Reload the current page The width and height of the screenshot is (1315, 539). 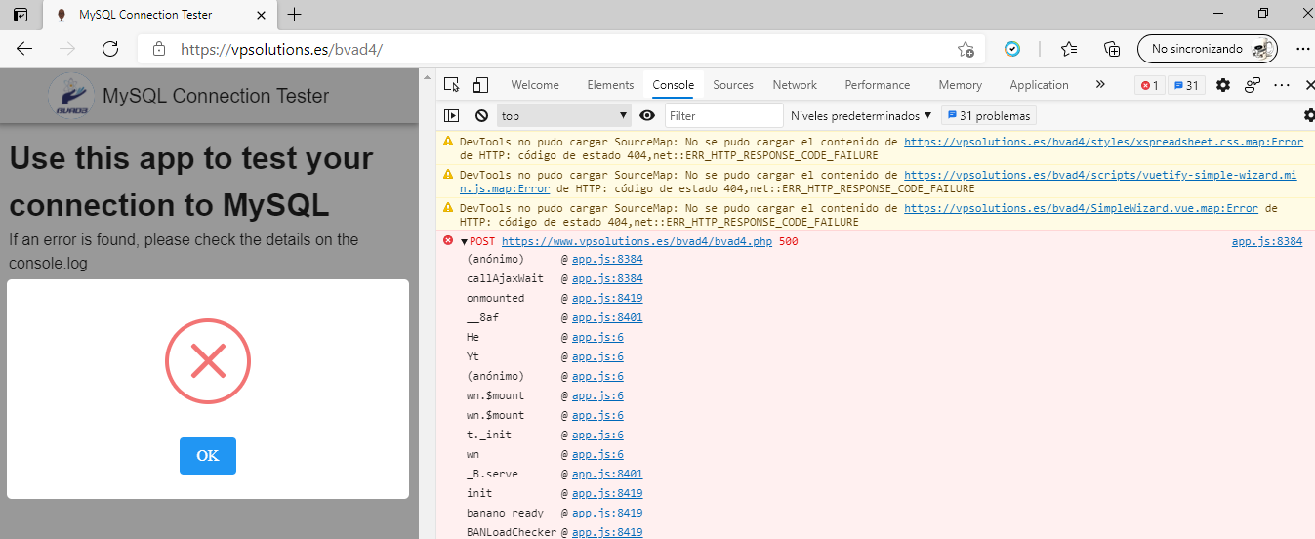(110, 49)
